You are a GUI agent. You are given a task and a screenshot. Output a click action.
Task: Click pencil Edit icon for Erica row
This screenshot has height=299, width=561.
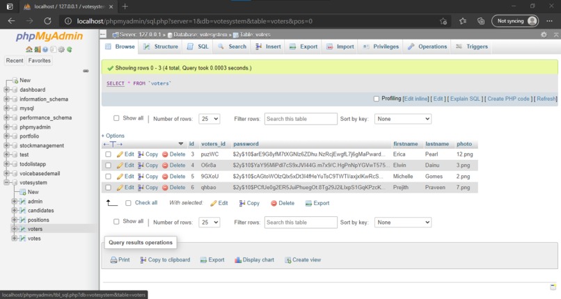click(120, 154)
